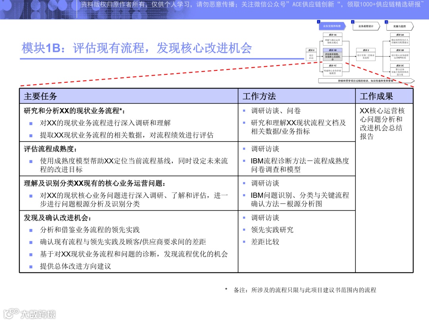Click the number 1 phase badge
Image resolution: width=429 pixels, height=322 pixels.
319,21
